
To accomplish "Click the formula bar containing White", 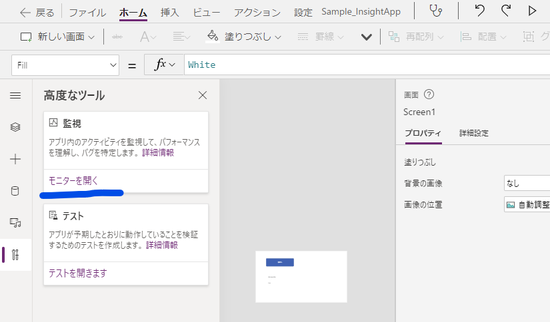I will [367, 65].
